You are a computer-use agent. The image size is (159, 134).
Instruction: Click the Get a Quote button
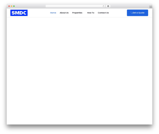click(137, 13)
